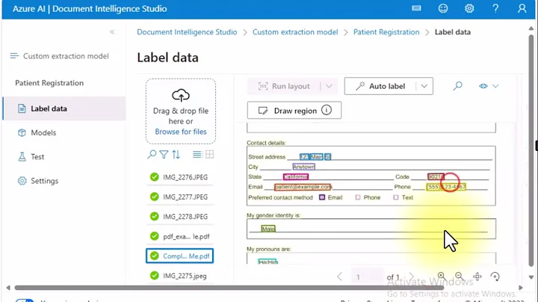Select the Compl... Me.pdf file
Image resolution: width=538 pixels, height=302 pixels.
pos(180,256)
